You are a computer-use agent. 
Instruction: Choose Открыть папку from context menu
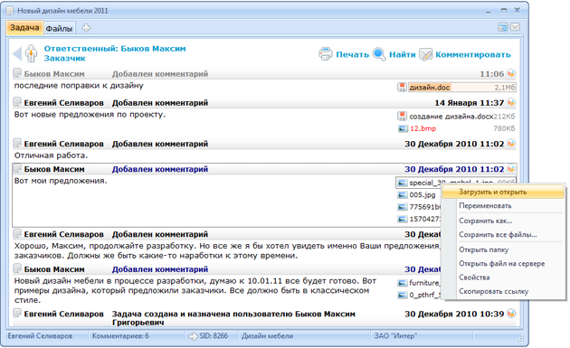click(x=503, y=249)
